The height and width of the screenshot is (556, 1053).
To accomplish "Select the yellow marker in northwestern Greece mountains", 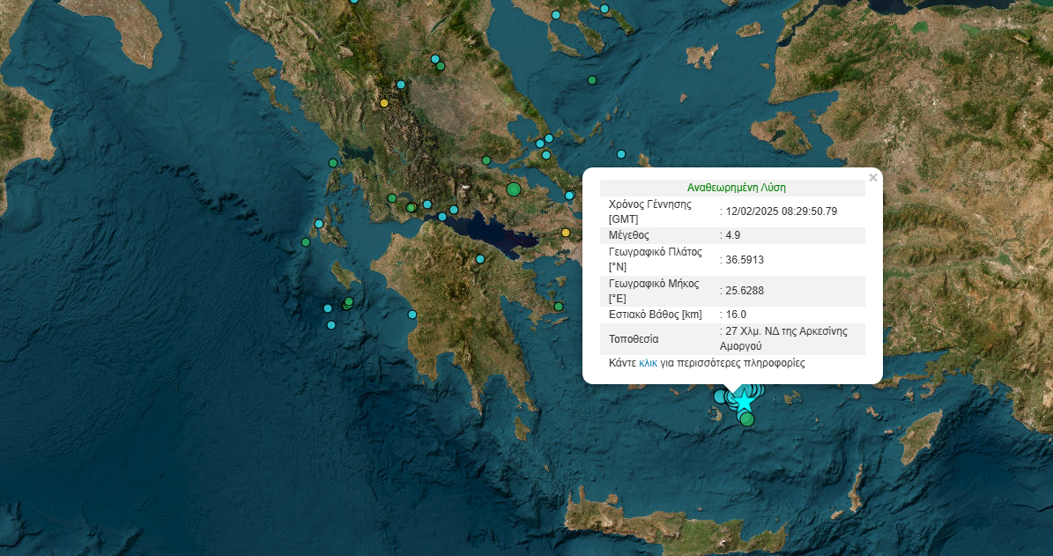I will 383,103.
